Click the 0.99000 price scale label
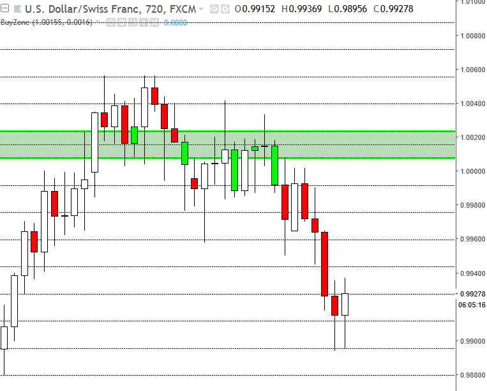Image resolution: width=487 pixels, height=391 pixels. pos(473,341)
